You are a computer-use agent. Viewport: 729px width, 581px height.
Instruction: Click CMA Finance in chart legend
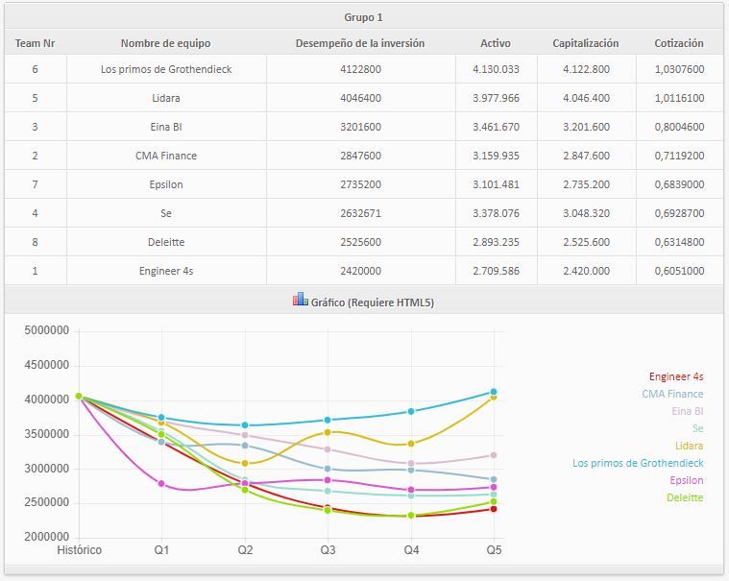coord(672,394)
